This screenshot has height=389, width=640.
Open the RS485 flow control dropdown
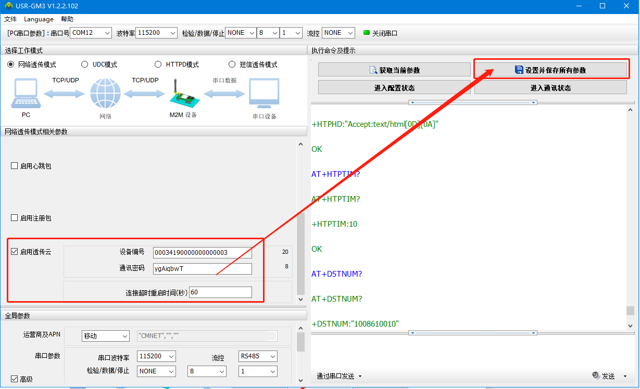pos(257,356)
